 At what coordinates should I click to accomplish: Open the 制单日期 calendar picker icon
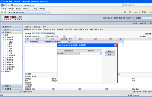[46, 36]
